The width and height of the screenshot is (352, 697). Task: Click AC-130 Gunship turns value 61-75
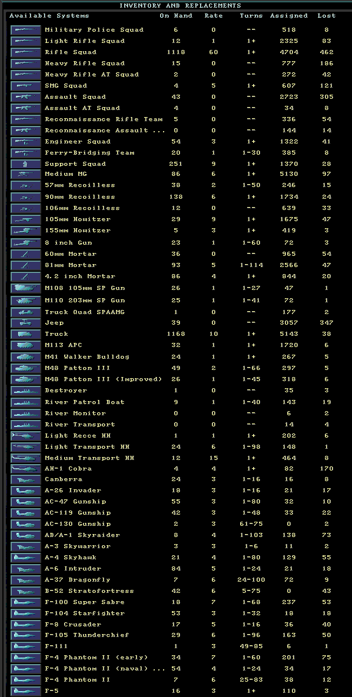click(x=251, y=523)
